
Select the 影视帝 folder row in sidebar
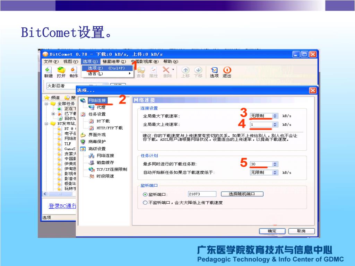pyautogui.click(x=70, y=174)
